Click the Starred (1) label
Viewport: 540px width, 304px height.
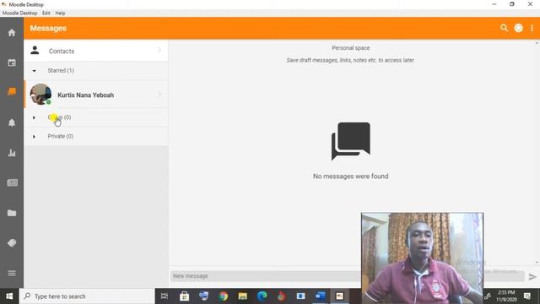point(61,70)
